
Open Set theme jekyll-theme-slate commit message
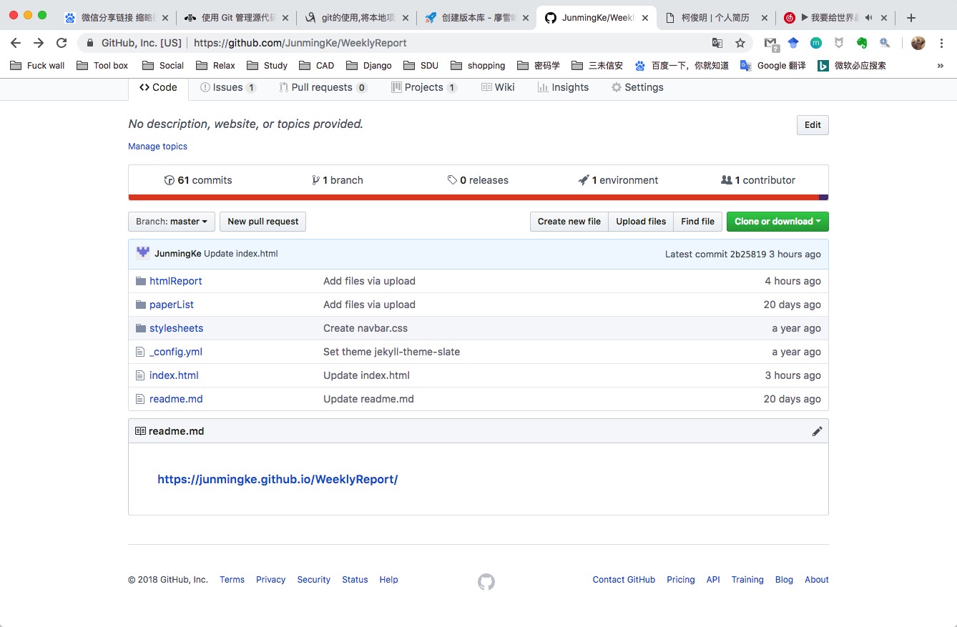point(391,352)
